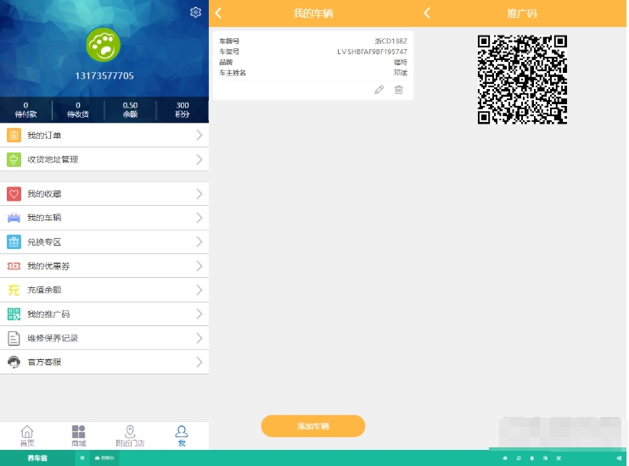The height and width of the screenshot is (466, 629).
Task: Click the refresh icon in the bottom bar
Action: pyautogui.click(x=519, y=458)
